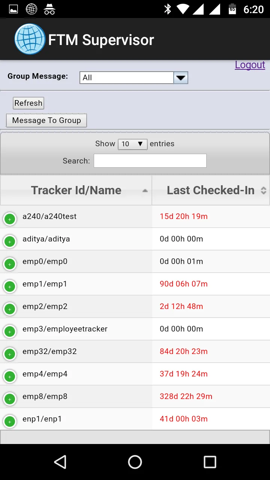The image size is (270, 480).
Task: Click the 84d 20h 23m check-in value
Action: pyautogui.click(x=184, y=351)
